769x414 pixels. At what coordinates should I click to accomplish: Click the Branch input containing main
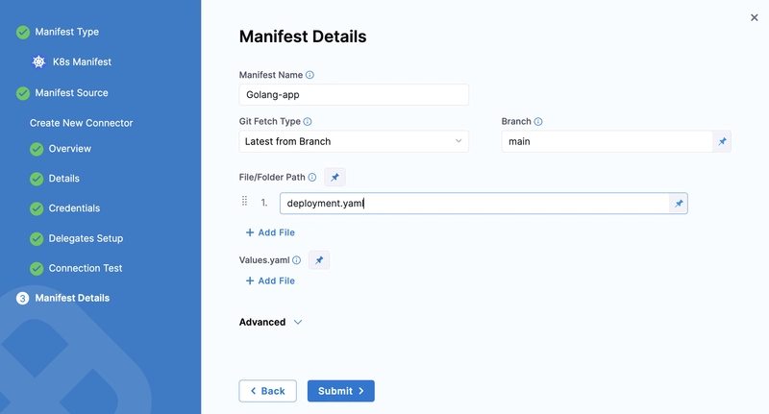608,141
